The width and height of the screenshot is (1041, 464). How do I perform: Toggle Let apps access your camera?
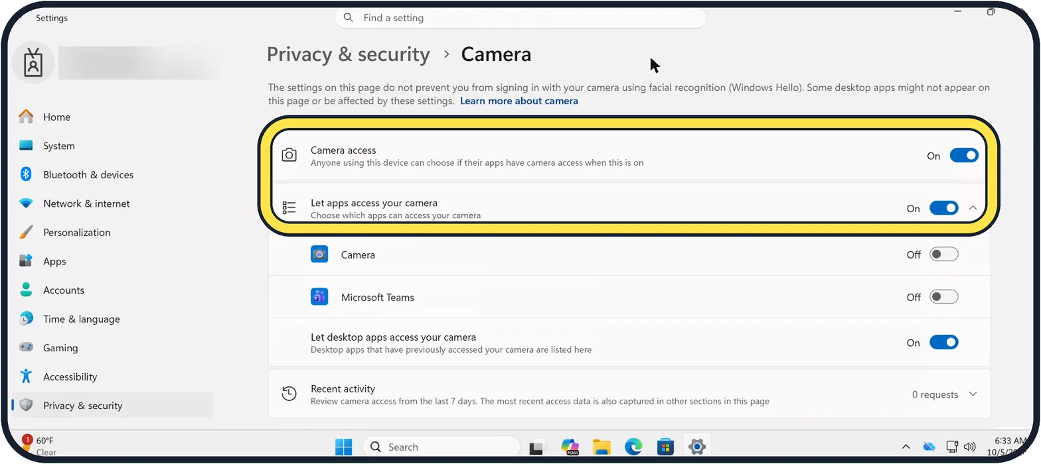[943, 208]
